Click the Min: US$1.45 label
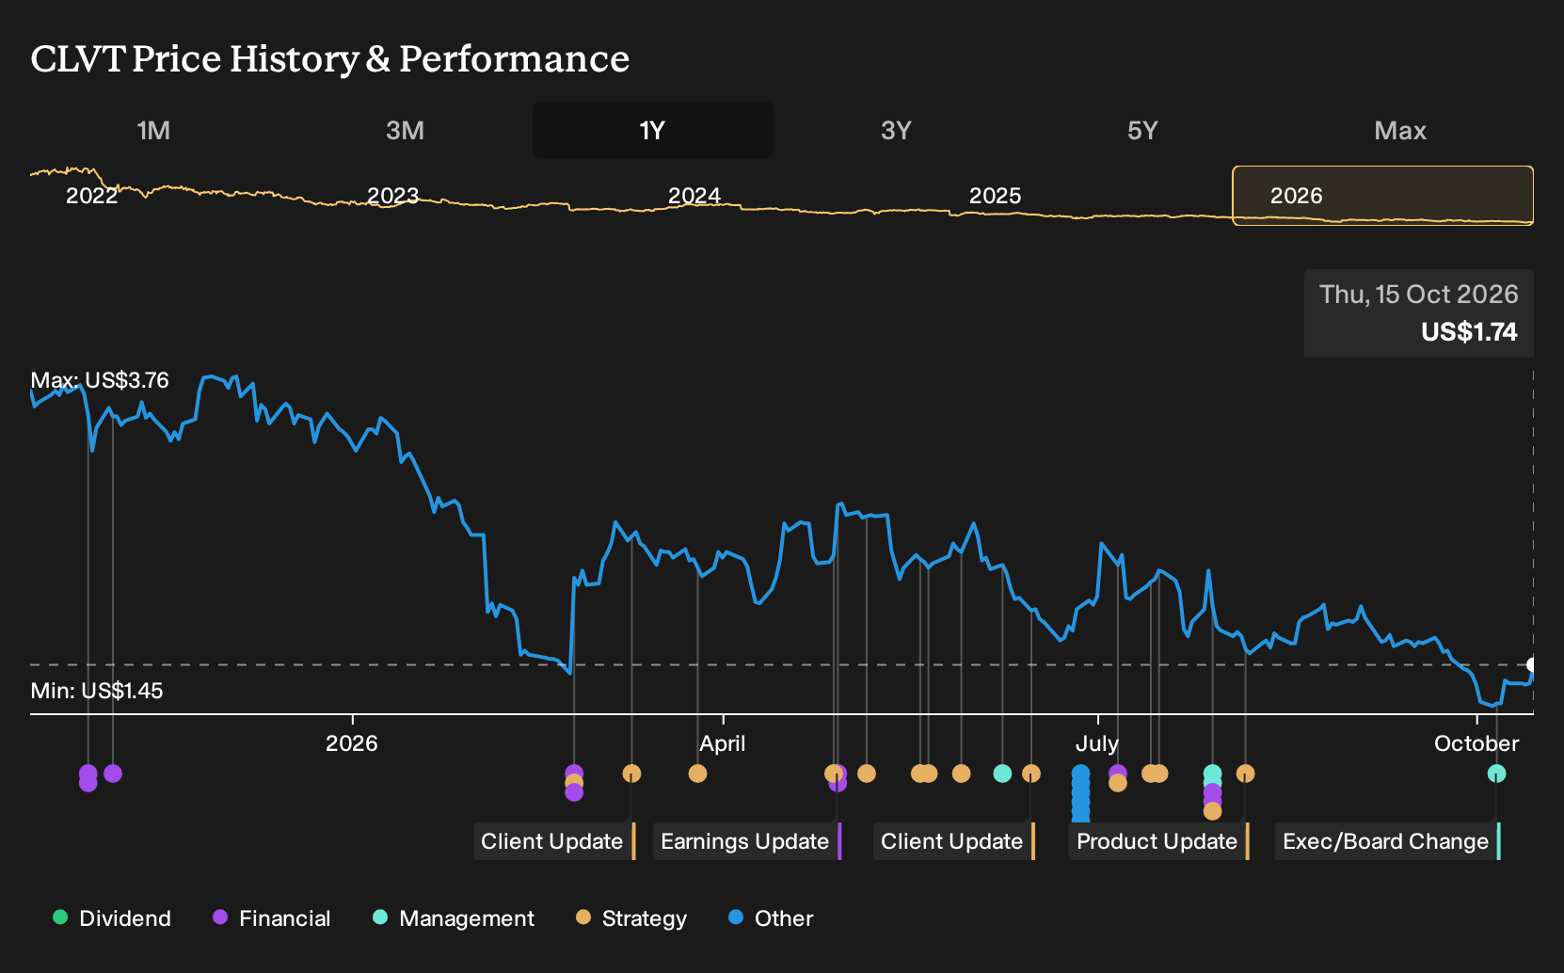 [x=97, y=691]
